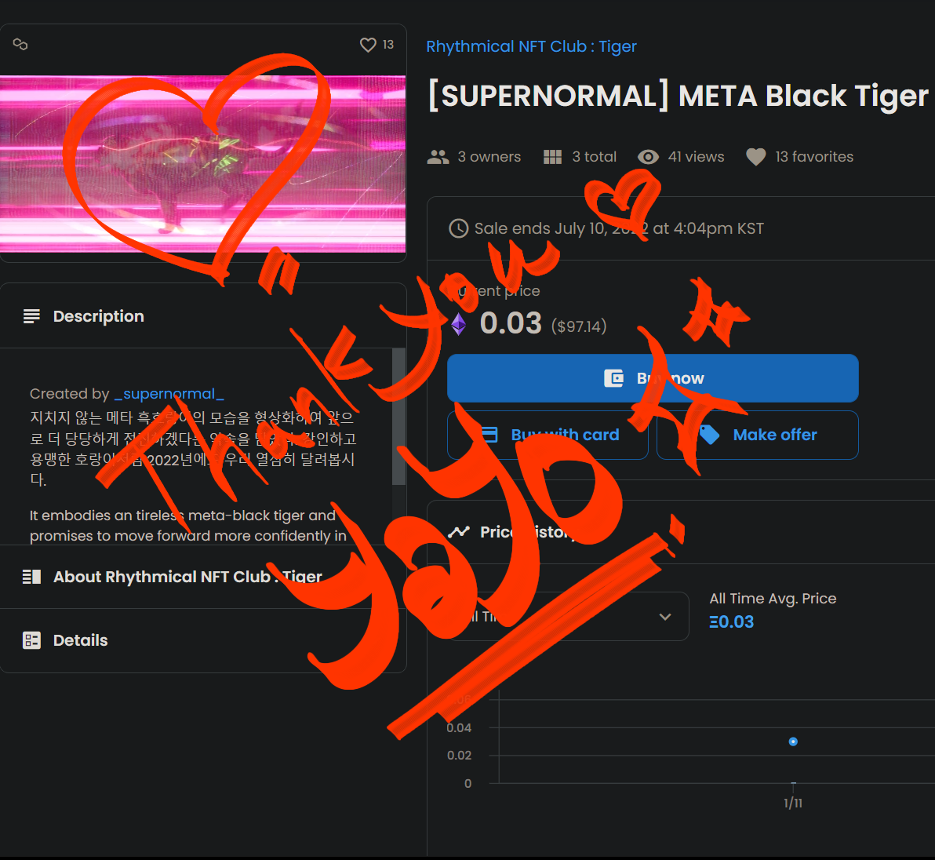Click the description panel scrollbar

(398, 417)
